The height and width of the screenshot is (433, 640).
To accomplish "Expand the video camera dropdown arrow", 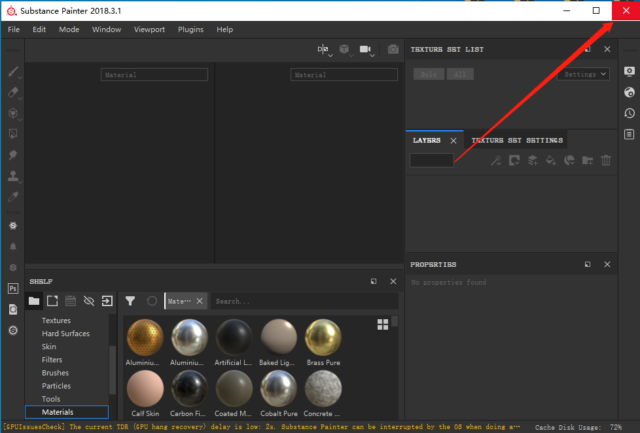I will coord(372,56).
